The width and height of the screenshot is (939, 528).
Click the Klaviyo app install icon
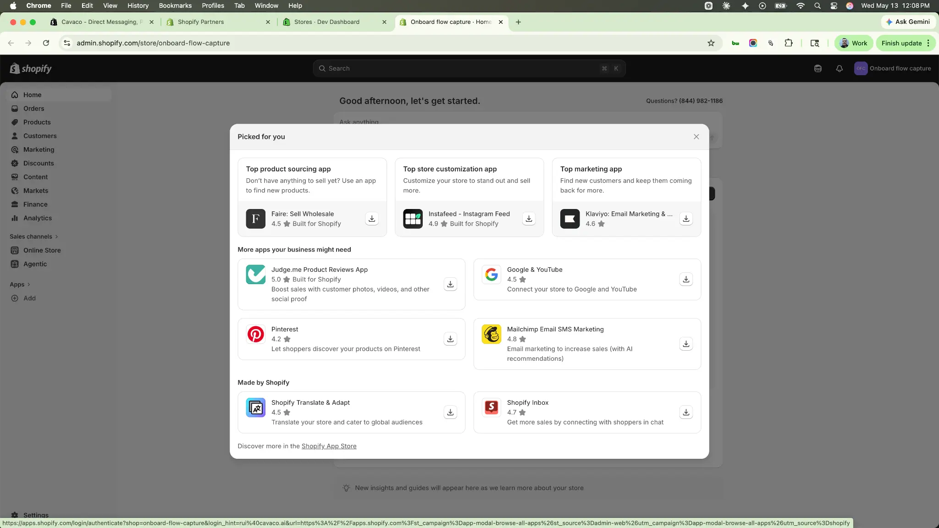(x=686, y=219)
